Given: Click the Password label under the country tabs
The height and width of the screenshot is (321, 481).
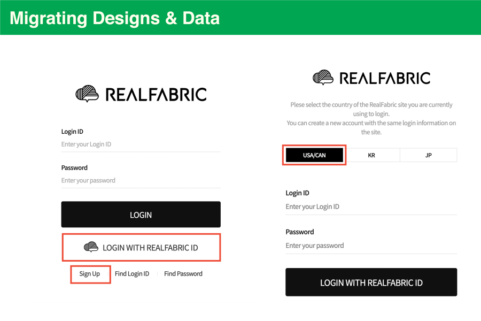Looking at the screenshot, I should pos(300,232).
